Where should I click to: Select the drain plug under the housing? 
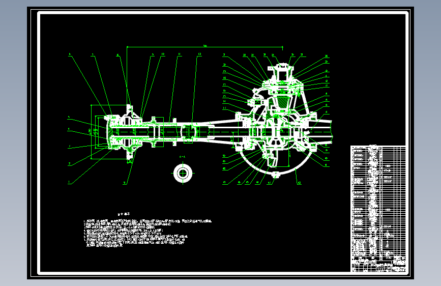[276, 175]
